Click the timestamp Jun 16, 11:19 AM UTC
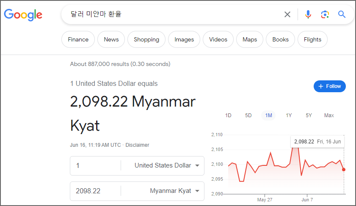356x206 pixels. coord(95,145)
